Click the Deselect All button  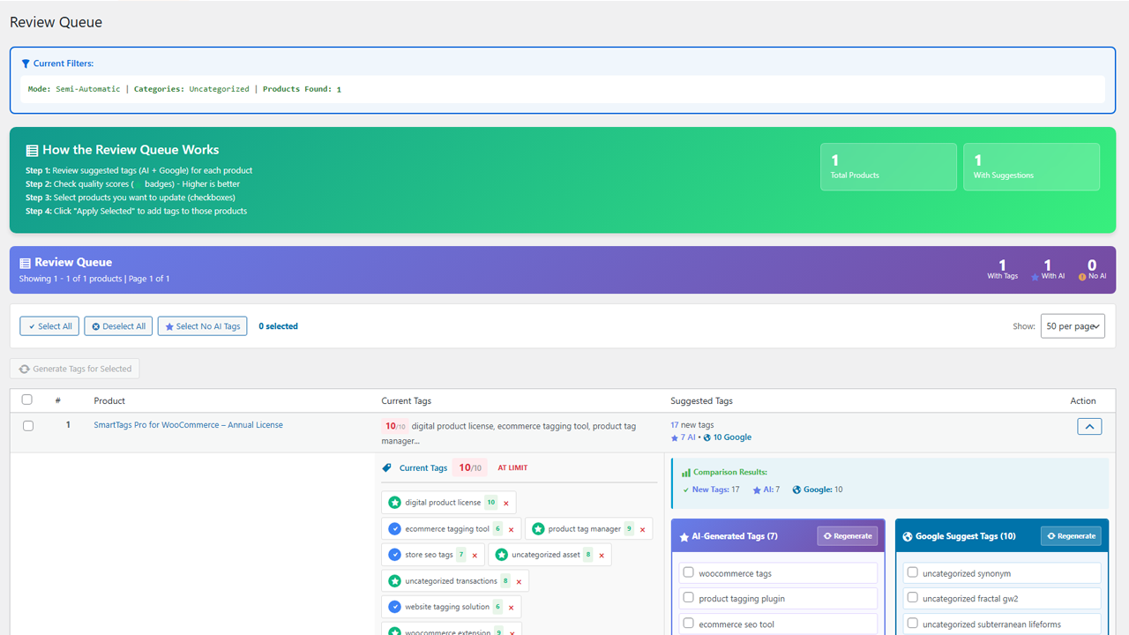click(x=118, y=325)
